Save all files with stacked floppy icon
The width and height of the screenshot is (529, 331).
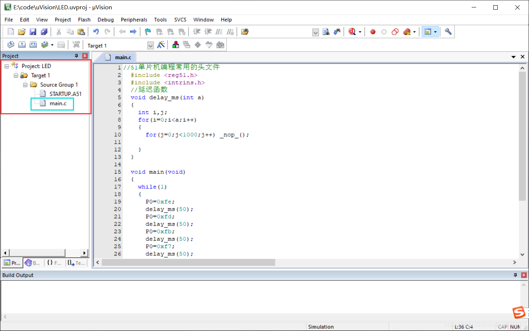(44, 32)
